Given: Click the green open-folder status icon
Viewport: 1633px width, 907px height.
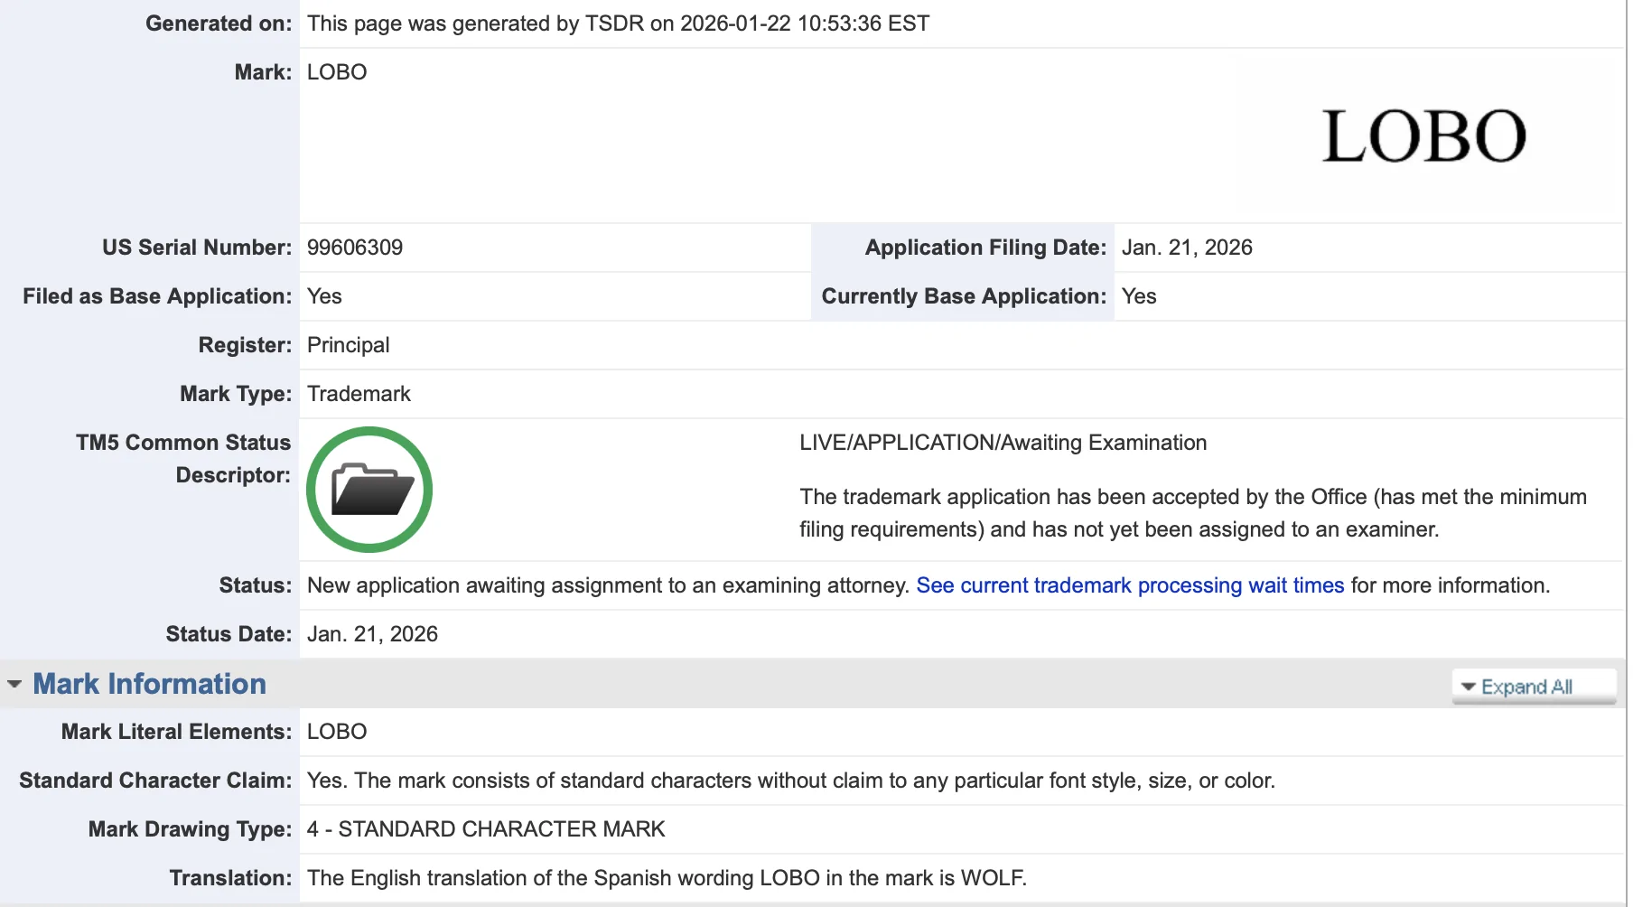Looking at the screenshot, I should click(369, 490).
